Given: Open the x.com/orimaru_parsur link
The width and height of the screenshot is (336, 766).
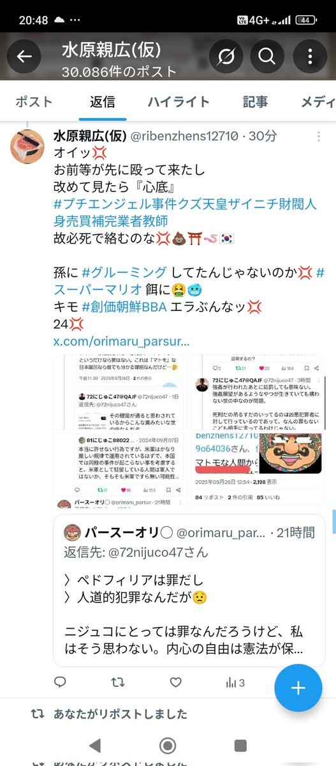Looking at the screenshot, I should click(x=122, y=341).
